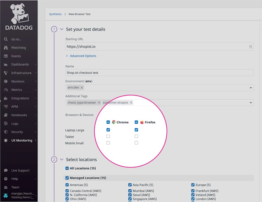Uncheck Canada Central (AWS)
Image resolution: width=262 pixels, height=202 pixels.
[x=67, y=191]
